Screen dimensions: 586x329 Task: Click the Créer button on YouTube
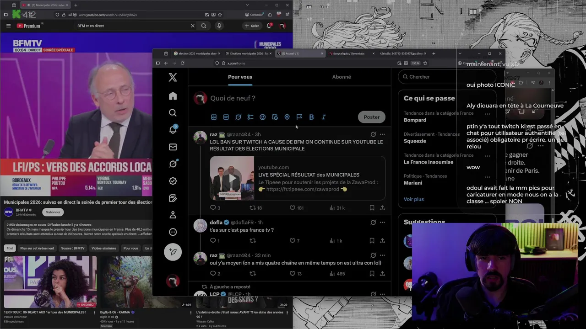[252, 26]
